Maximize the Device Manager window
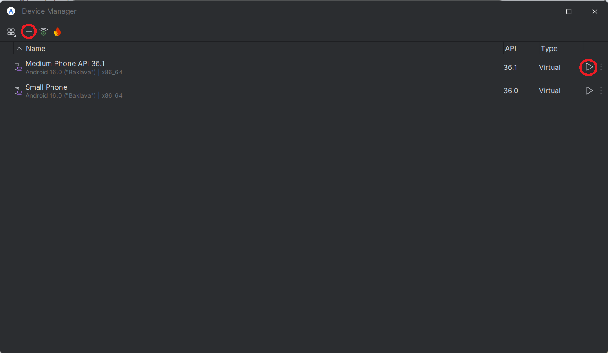The width and height of the screenshot is (608, 353). coord(569,11)
